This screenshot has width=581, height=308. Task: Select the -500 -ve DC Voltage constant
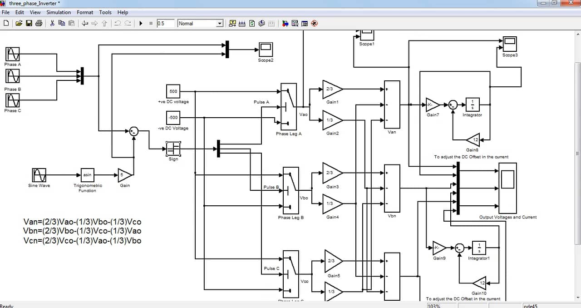[173, 118]
